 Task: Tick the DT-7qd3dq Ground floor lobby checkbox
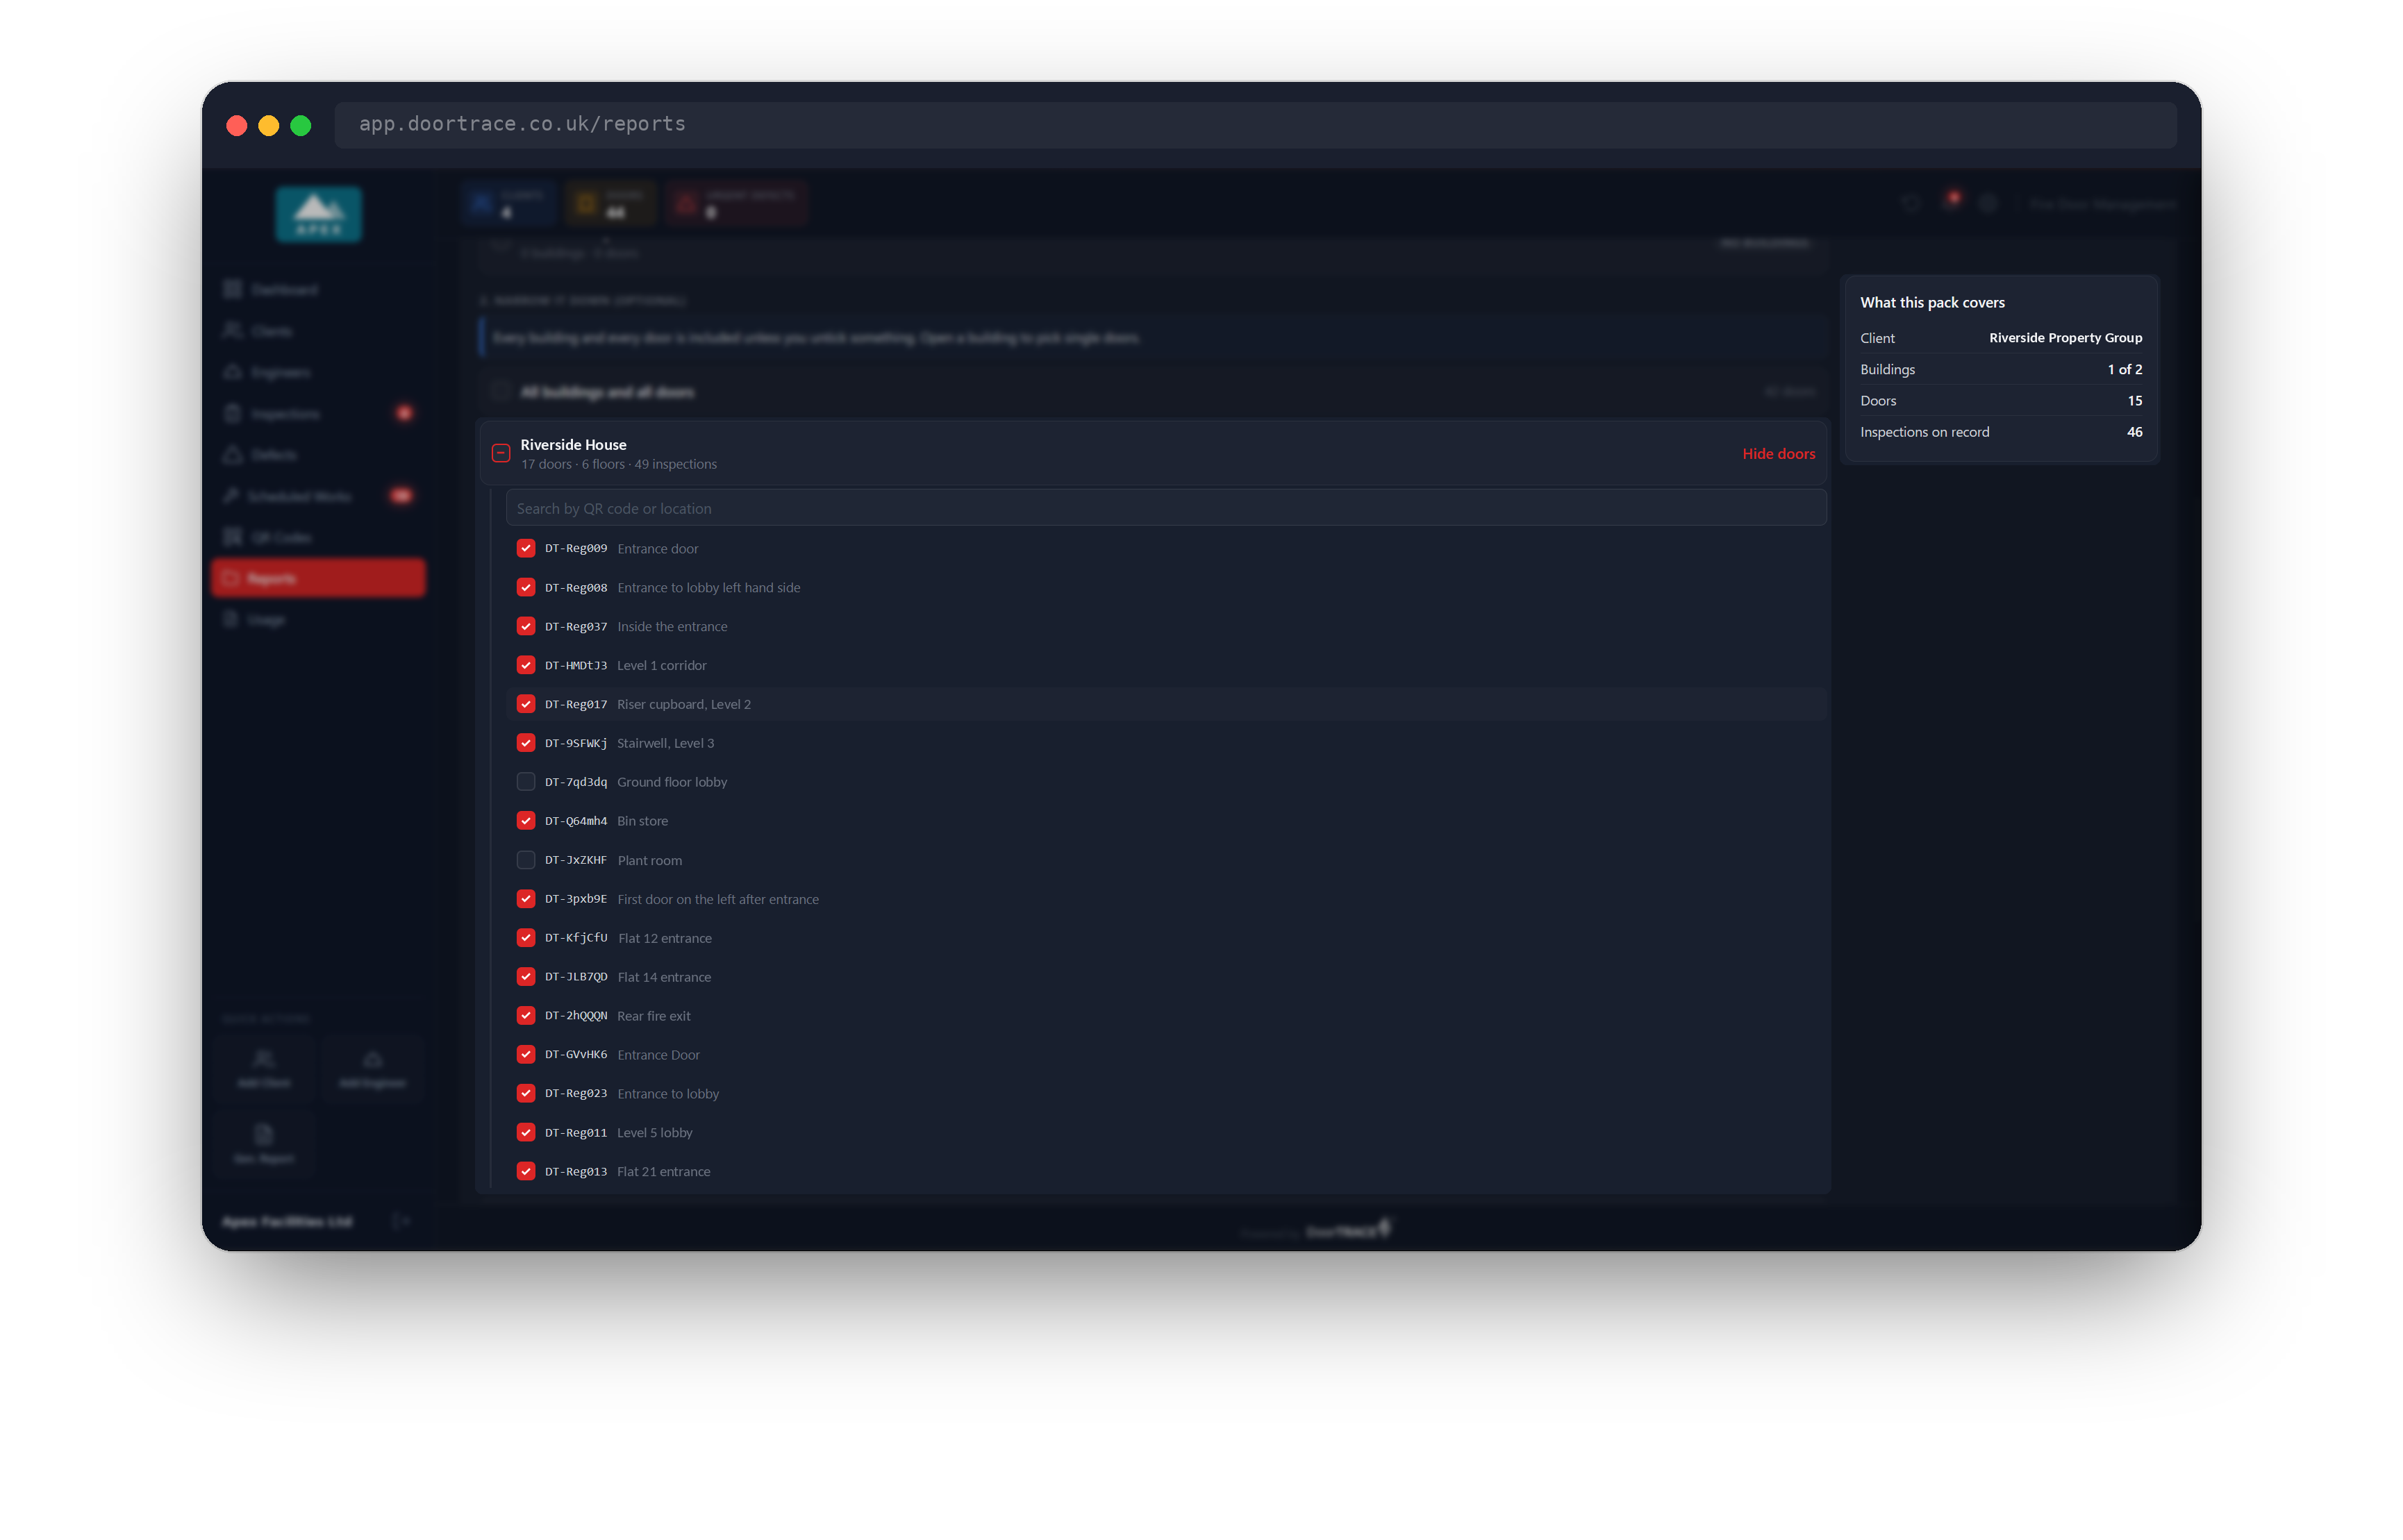click(x=526, y=783)
